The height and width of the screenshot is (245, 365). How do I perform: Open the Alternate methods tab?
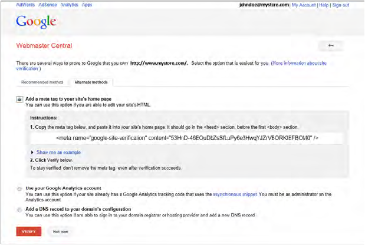pyautogui.click(x=91, y=82)
